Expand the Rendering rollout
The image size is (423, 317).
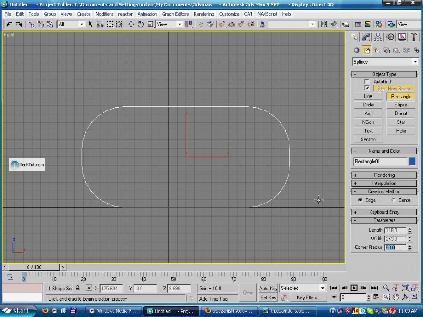pos(384,175)
